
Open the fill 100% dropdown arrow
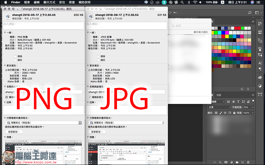(x=252, y=113)
